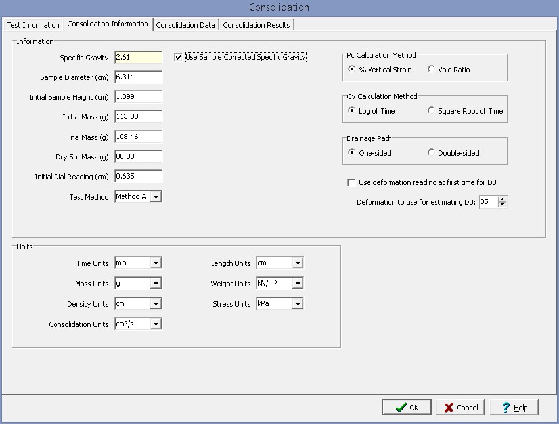Screen dimensions: 559x424
Task: Open Help with the question mark button
Action: tap(513, 408)
